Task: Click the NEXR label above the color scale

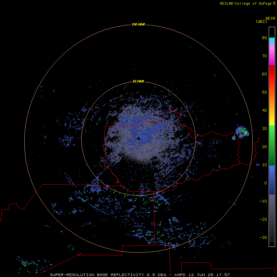Action: point(271,18)
